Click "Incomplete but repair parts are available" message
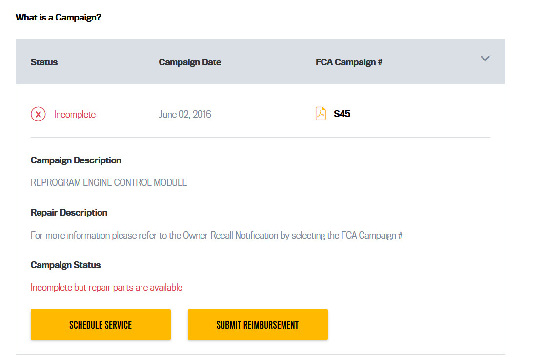Viewport: 543px width, 361px height. click(x=106, y=288)
